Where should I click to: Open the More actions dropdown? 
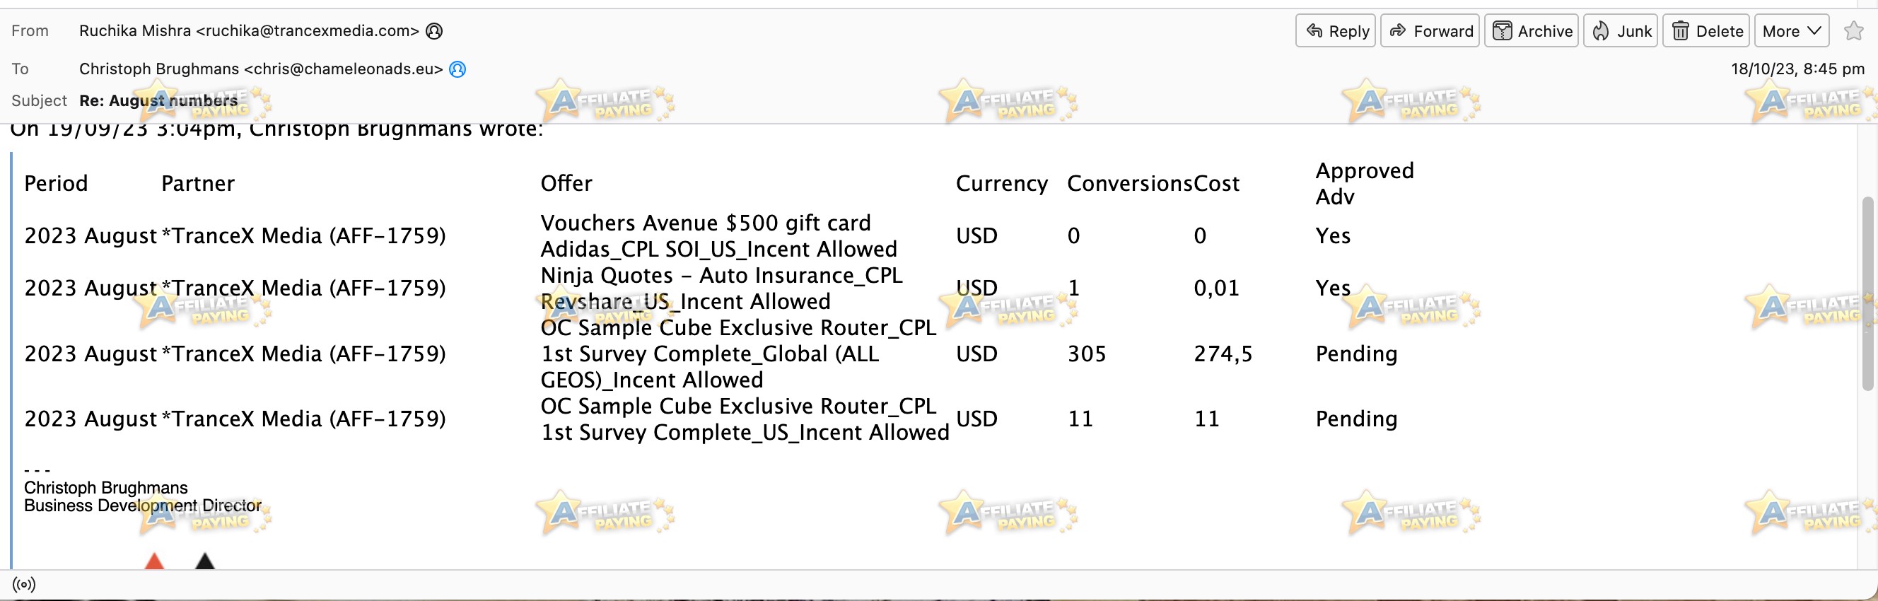point(1790,30)
